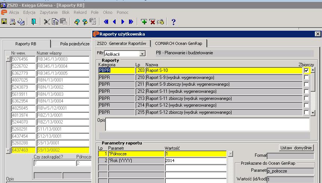Click the Czy zaokrąglać? field with T
322x183 pixels.
click(55, 163)
